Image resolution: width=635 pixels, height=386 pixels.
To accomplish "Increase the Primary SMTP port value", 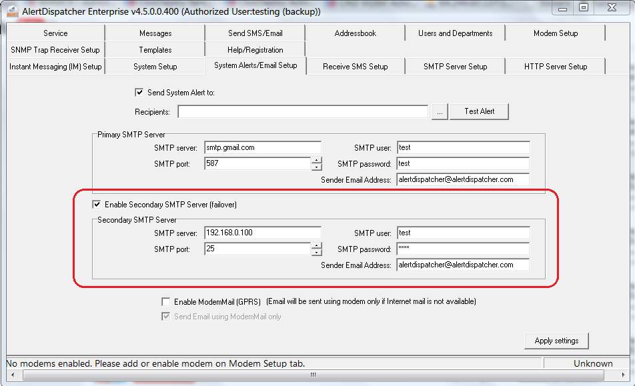I will (x=317, y=160).
